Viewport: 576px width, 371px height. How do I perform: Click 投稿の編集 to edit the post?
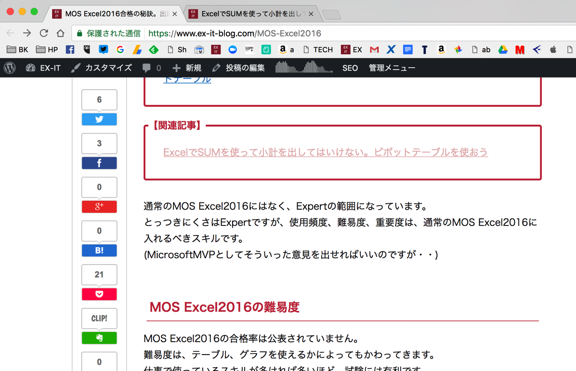[238, 68]
